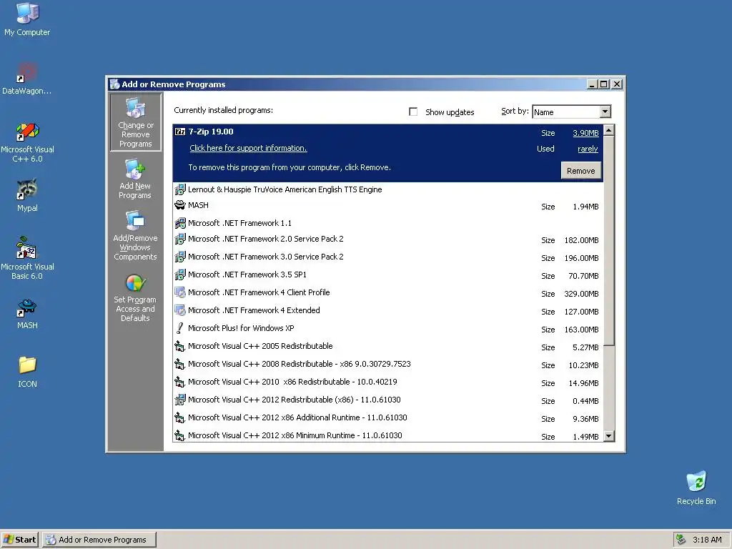Click the 329.00MB size value
The width and height of the screenshot is (732, 549).
[581, 294]
